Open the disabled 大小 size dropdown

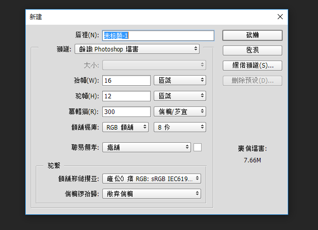[x=154, y=65]
